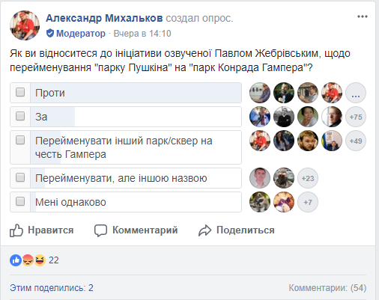Click the Вчера в 14:10 timestamp
The image size is (379, 300).
142,34
